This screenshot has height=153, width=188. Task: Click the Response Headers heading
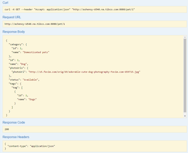tap(16, 137)
